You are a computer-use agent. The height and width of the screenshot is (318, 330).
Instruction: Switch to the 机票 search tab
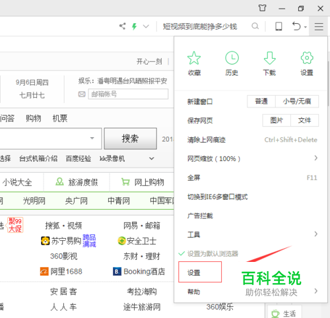60,118
